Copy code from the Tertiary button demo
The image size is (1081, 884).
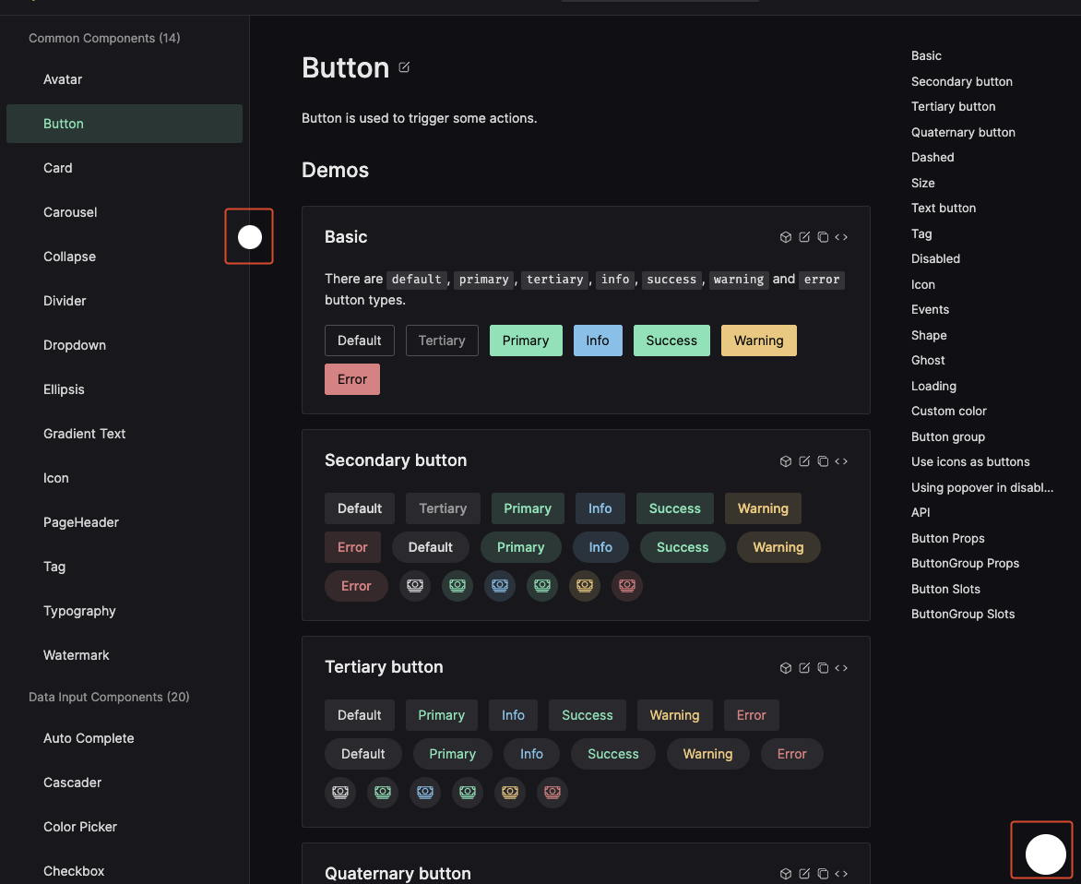tap(822, 667)
